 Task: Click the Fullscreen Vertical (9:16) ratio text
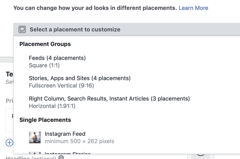click(61, 85)
